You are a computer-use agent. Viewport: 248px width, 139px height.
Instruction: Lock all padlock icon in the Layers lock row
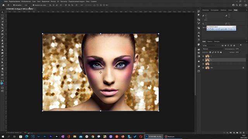(221, 52)
